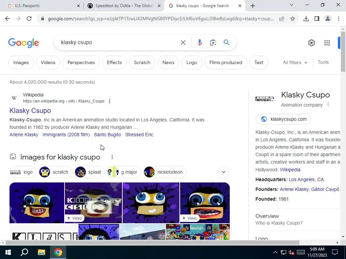Click the address bar URL
Image resolution: width=346 pixels, height=259 pixels.
tap(160, 19)
